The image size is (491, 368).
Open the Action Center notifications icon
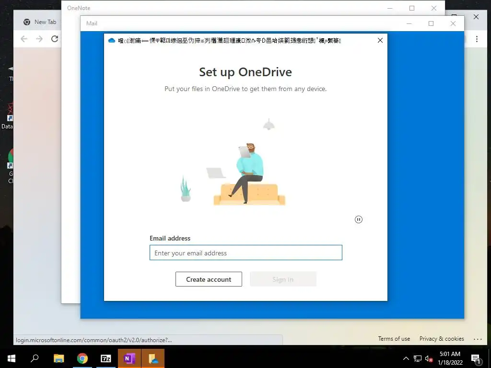[x=476, y=359]
